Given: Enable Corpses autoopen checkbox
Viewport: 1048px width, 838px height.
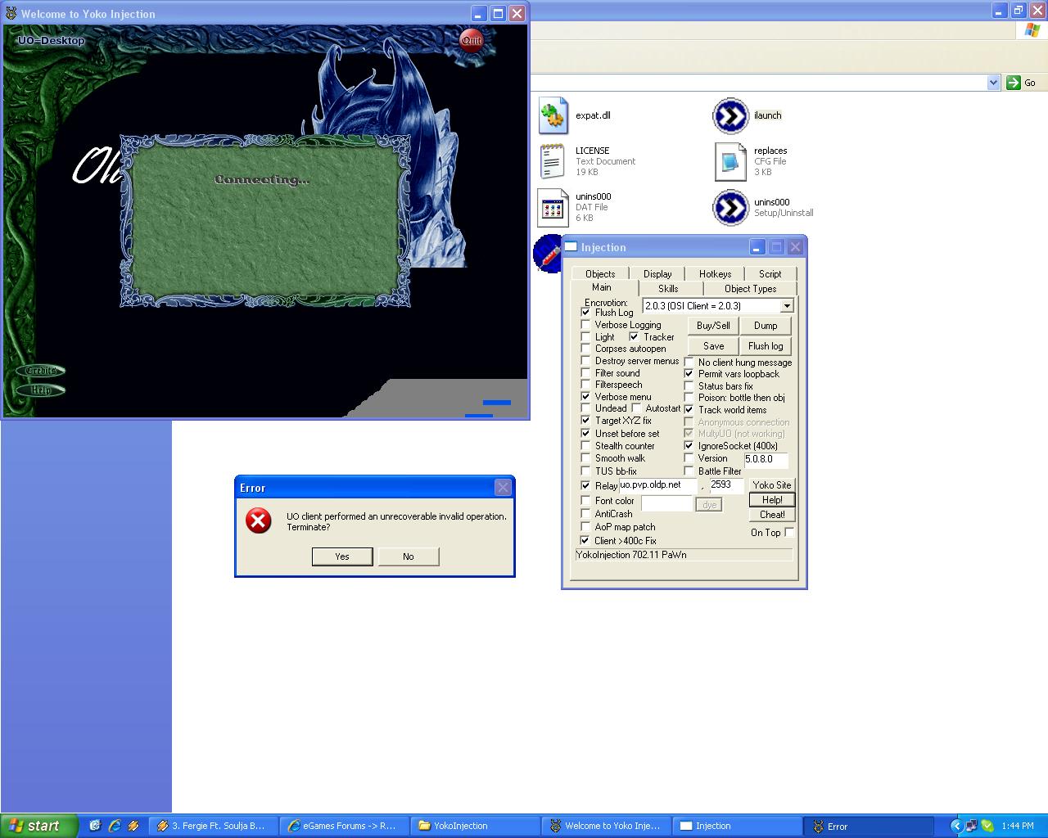Looking at the screenshot, I should click(x=585, y=349).
